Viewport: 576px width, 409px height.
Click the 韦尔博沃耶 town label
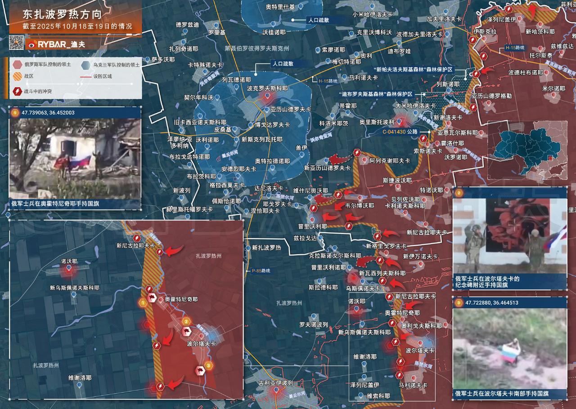pyautogui.click(x=359, y=206)
